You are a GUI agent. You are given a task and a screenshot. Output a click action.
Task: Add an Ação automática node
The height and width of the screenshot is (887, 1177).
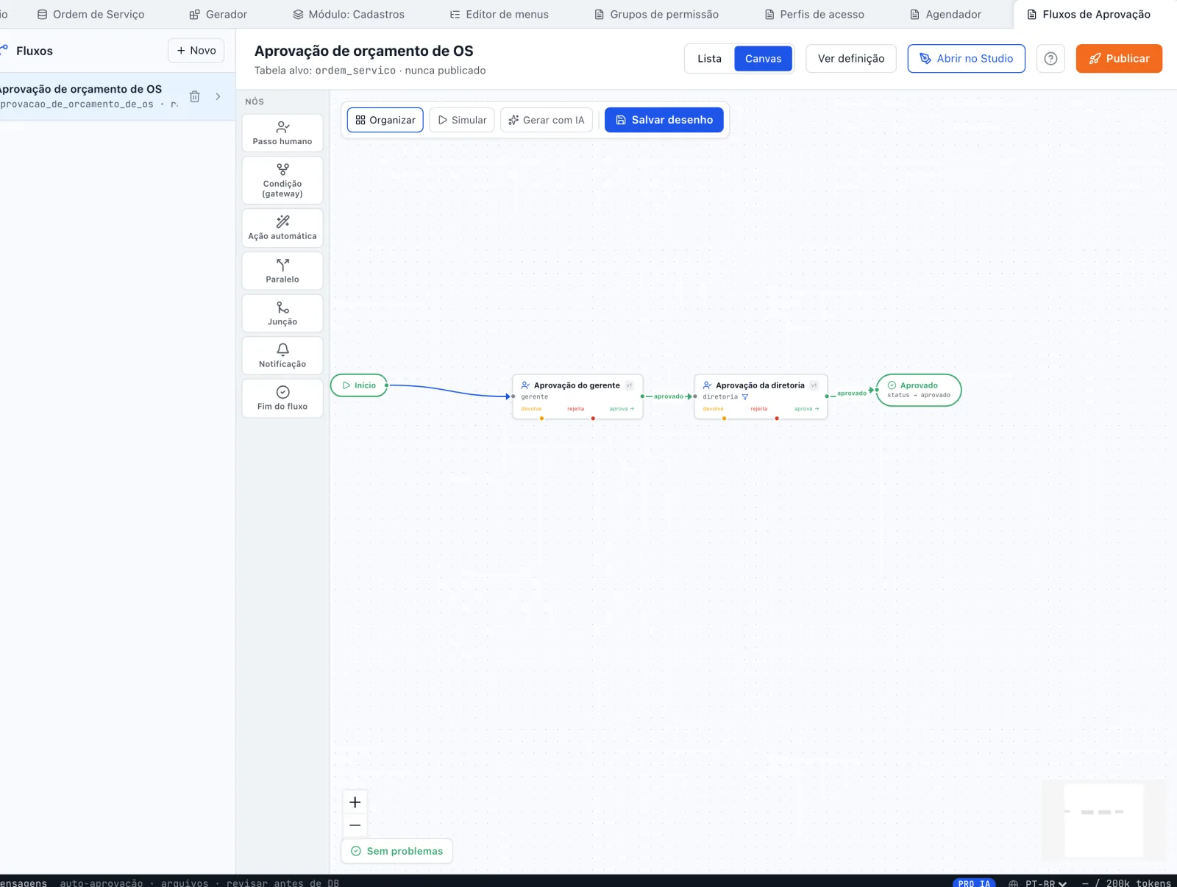tap(282, 228)
